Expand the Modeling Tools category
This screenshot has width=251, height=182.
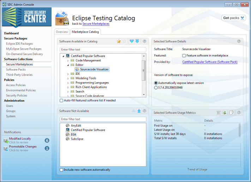[68, 78]
